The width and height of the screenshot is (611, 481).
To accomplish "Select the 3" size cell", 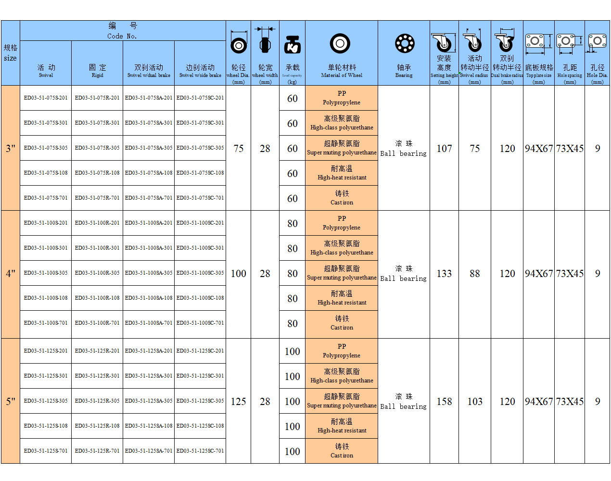I will [x=11, y=148].
